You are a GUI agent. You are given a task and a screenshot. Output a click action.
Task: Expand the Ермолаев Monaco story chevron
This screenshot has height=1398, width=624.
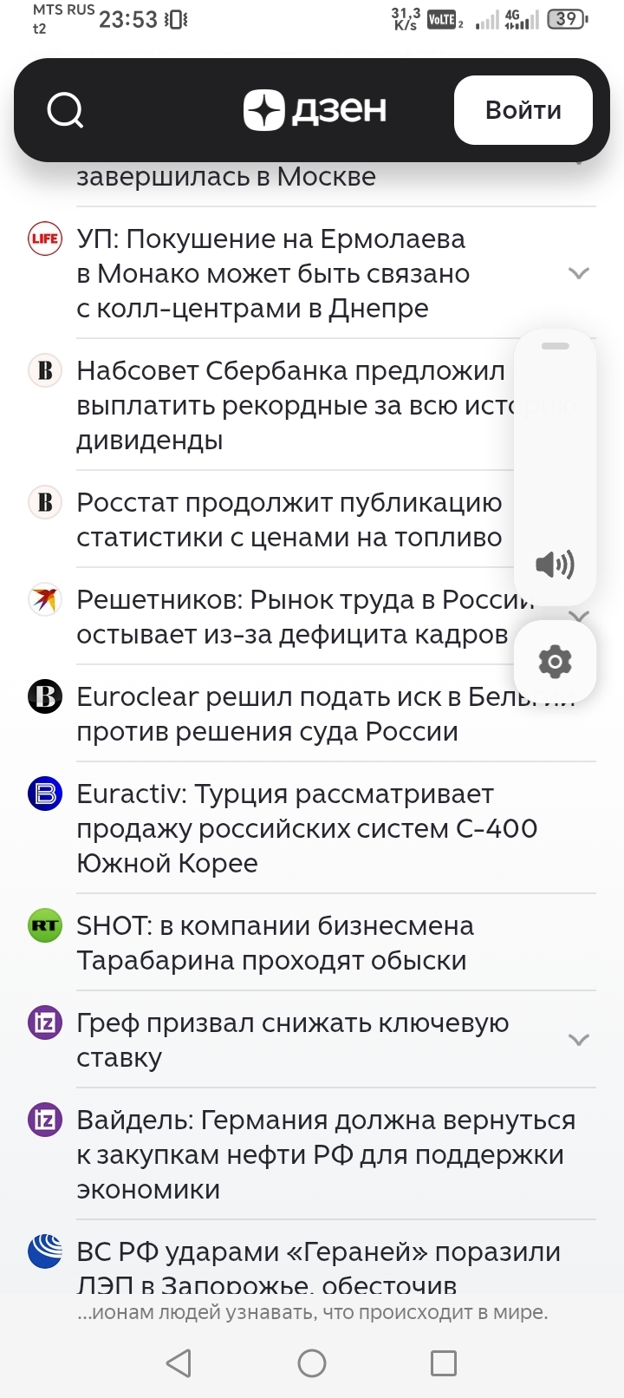click(578, 273)
